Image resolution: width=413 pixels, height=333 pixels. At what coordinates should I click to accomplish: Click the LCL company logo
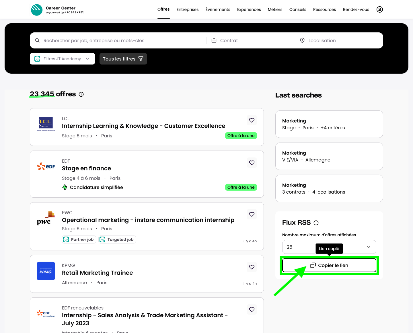(x=46, y=124)
